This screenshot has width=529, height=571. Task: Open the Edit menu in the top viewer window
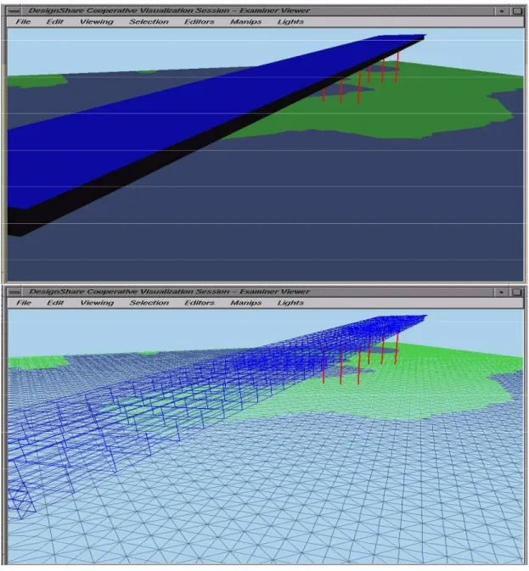pyautogui.click(x=55, y=22)
